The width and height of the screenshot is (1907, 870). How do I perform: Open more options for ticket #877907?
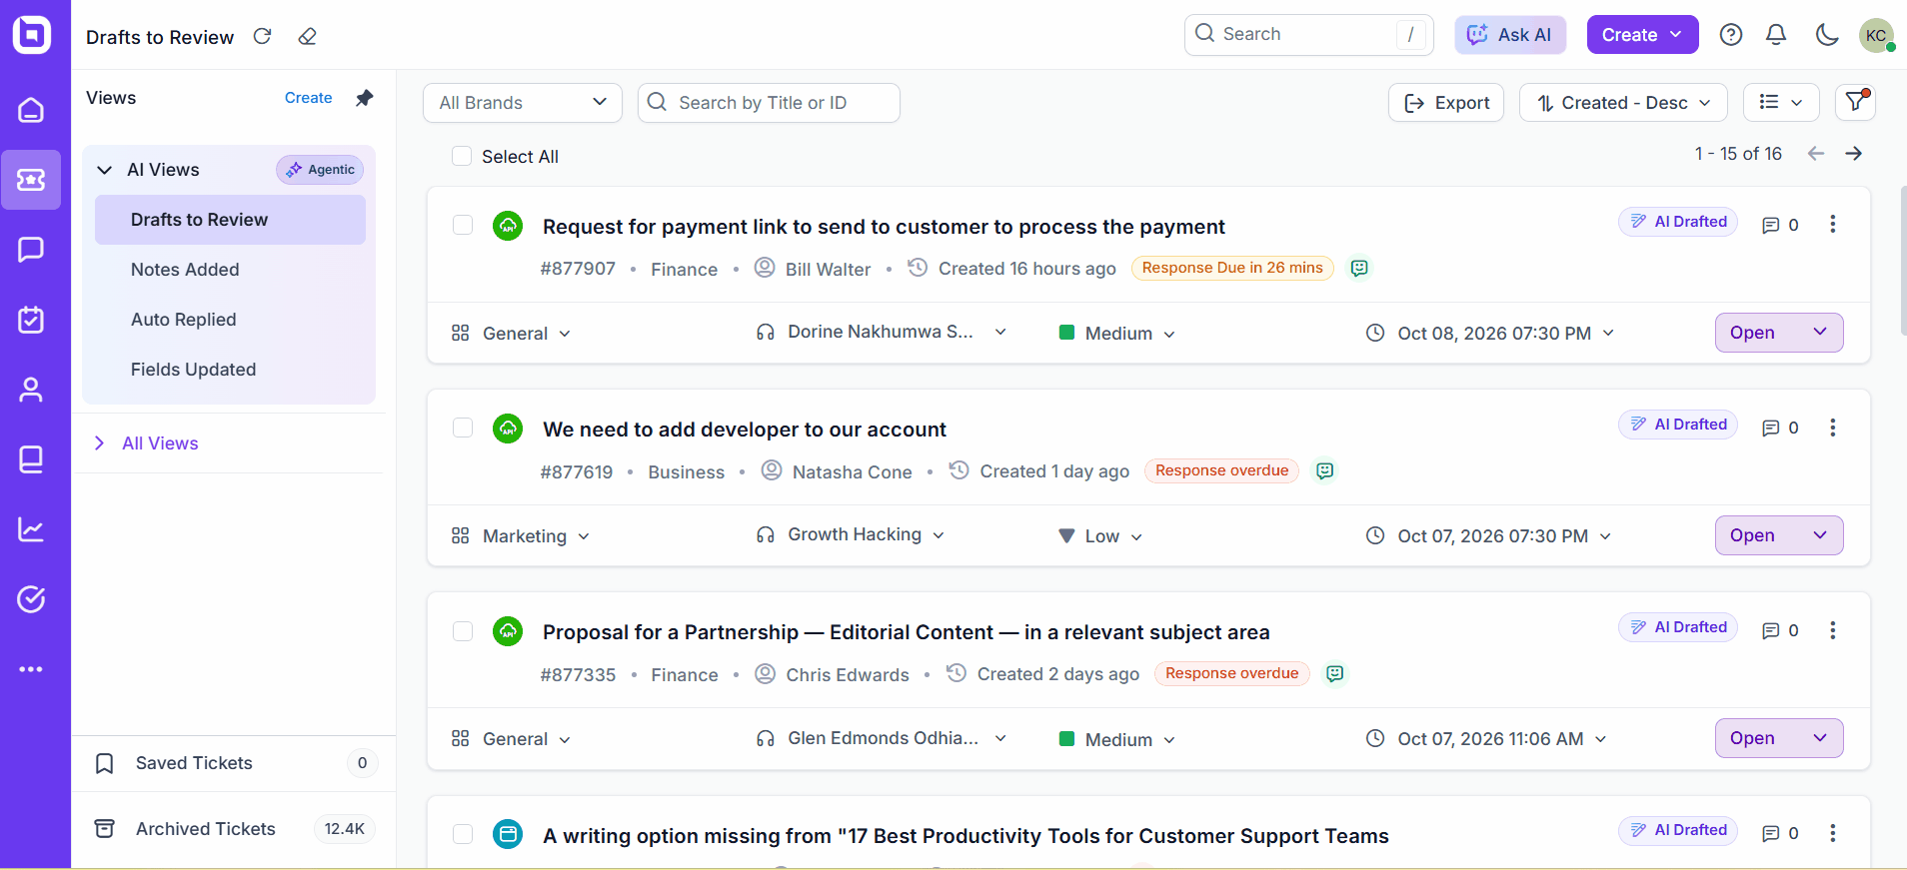click(x=1833, y=225)
